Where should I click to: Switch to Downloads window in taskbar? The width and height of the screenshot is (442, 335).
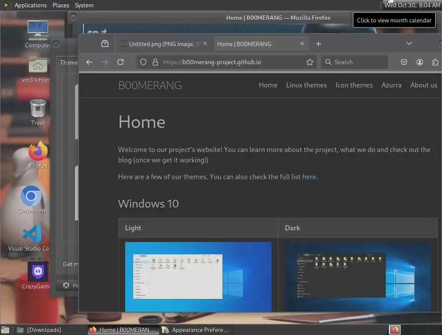(x=39, y=330)
